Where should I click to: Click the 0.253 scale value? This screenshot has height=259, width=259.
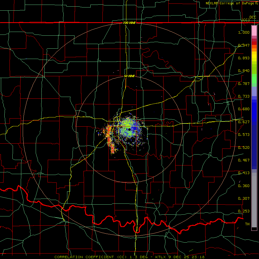(244, 211)
